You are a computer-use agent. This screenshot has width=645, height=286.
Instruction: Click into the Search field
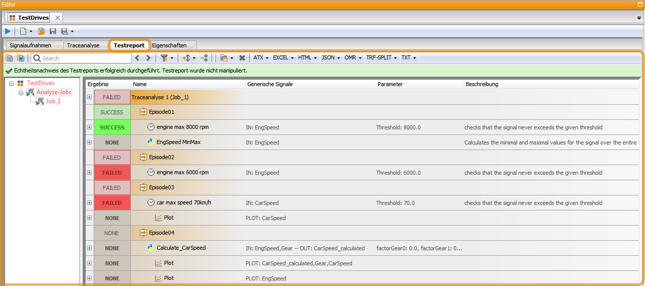tap(81, 58)
